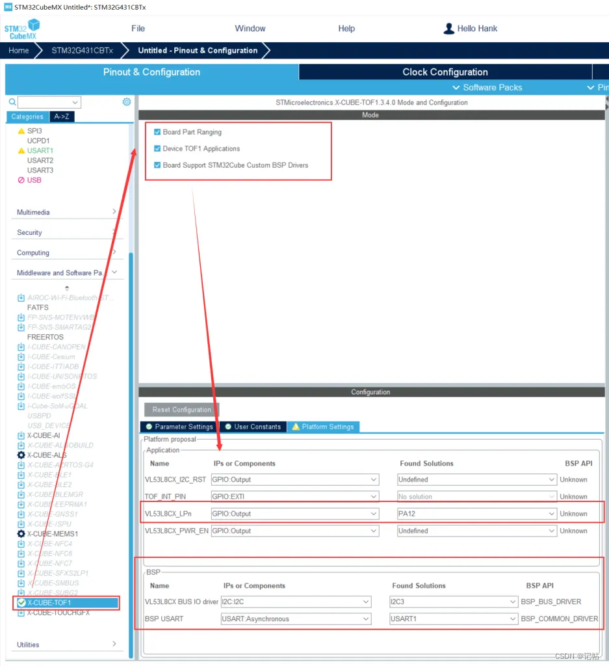Open the File menu
609x666 pixels.
point(138,29)
